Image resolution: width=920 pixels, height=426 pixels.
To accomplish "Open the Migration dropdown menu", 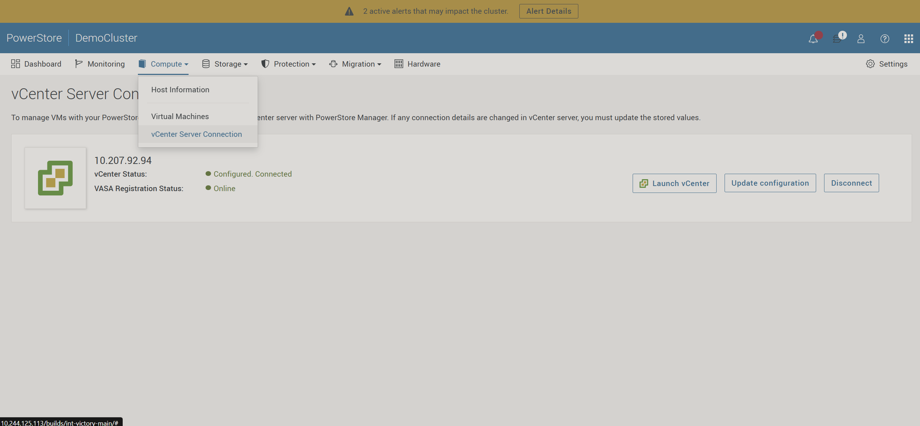I will [355, 64].
